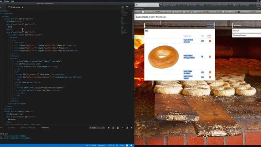Change line ending via LF status item
This screenshot has width=261, height=147.
[117, 145]
